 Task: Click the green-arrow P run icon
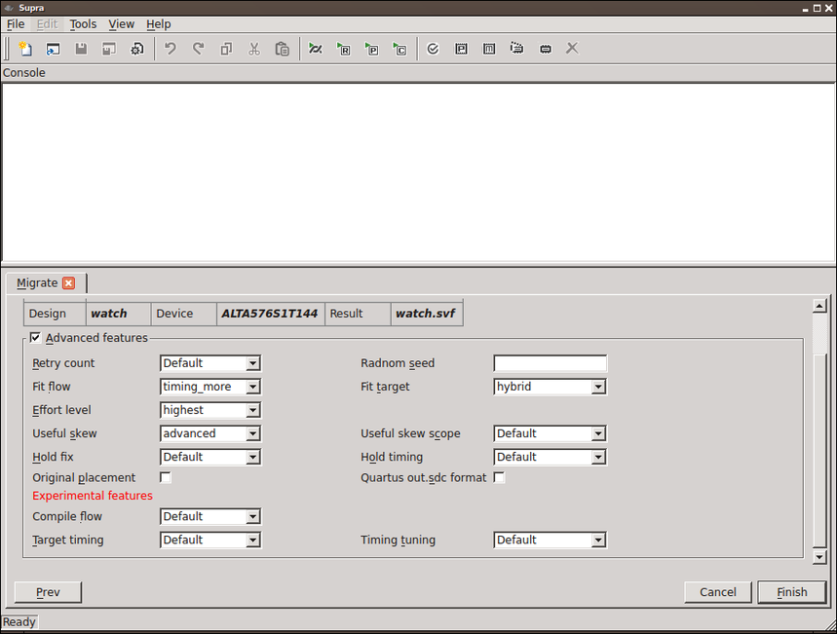[371, 49]
